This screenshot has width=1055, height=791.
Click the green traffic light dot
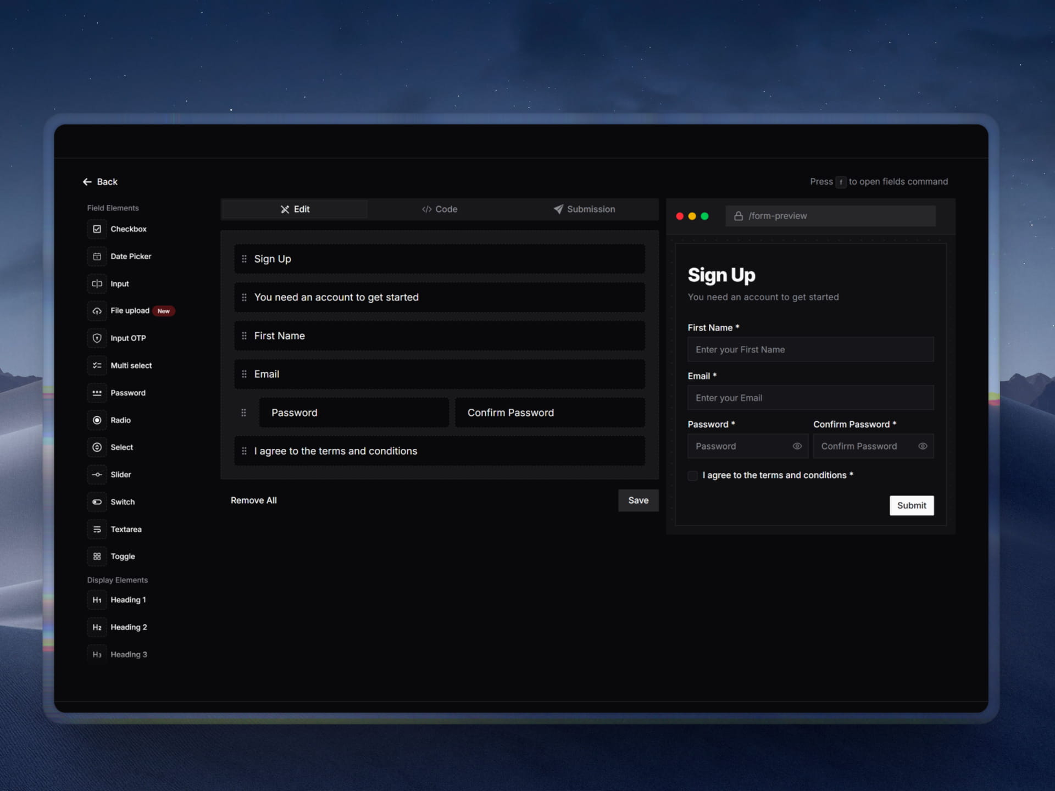point(704,216)
